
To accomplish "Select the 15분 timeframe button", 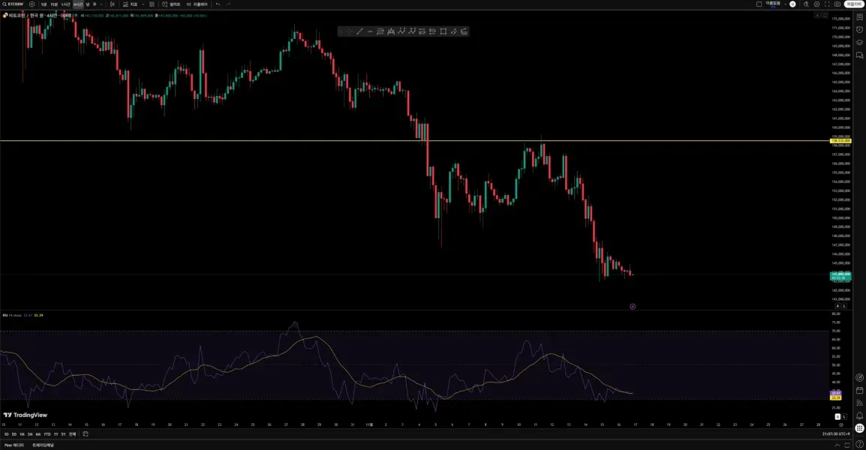I will [53, 4].
